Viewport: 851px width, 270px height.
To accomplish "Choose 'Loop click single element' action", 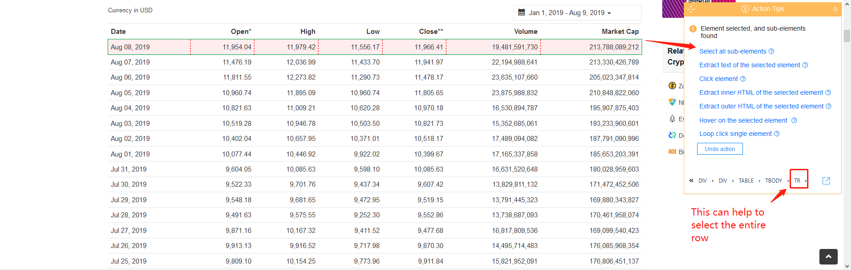I will point(736,134).
